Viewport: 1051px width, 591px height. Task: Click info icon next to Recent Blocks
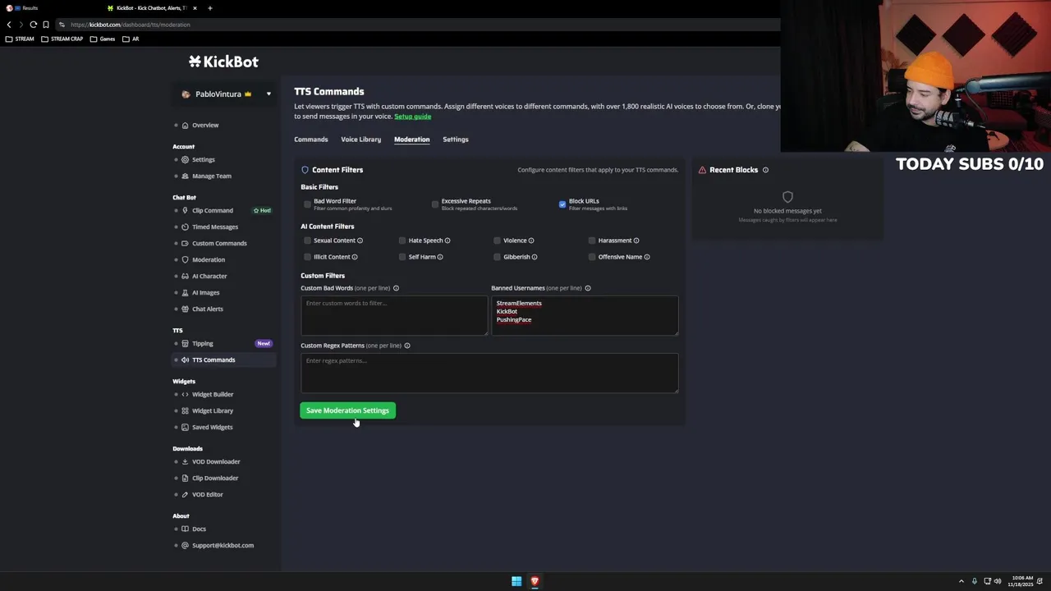765,170
